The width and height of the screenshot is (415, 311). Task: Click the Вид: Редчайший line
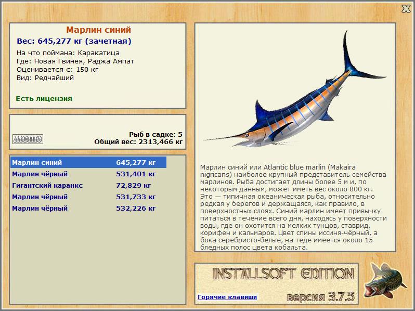point(45,78)
